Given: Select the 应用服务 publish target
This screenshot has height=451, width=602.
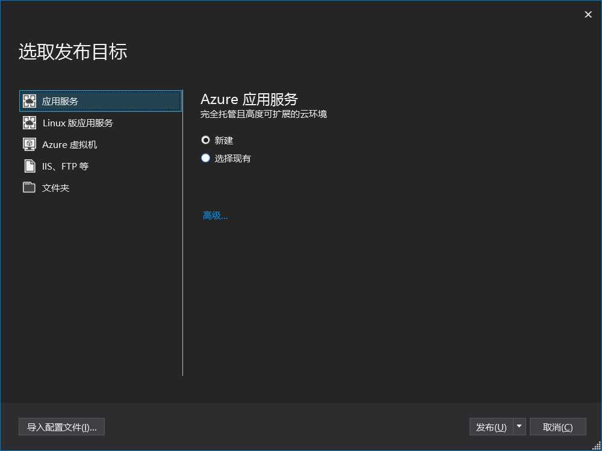Looking at the screenshot, I should (101, 101).
